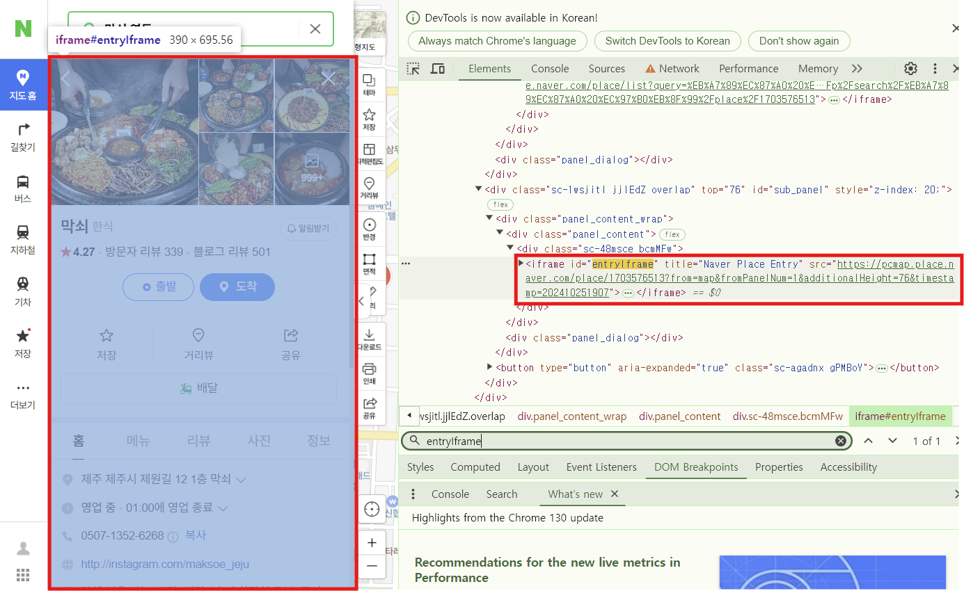Expand the iframe#entryIframe node triangle
The image size is (964, 591).
point(521,264)
